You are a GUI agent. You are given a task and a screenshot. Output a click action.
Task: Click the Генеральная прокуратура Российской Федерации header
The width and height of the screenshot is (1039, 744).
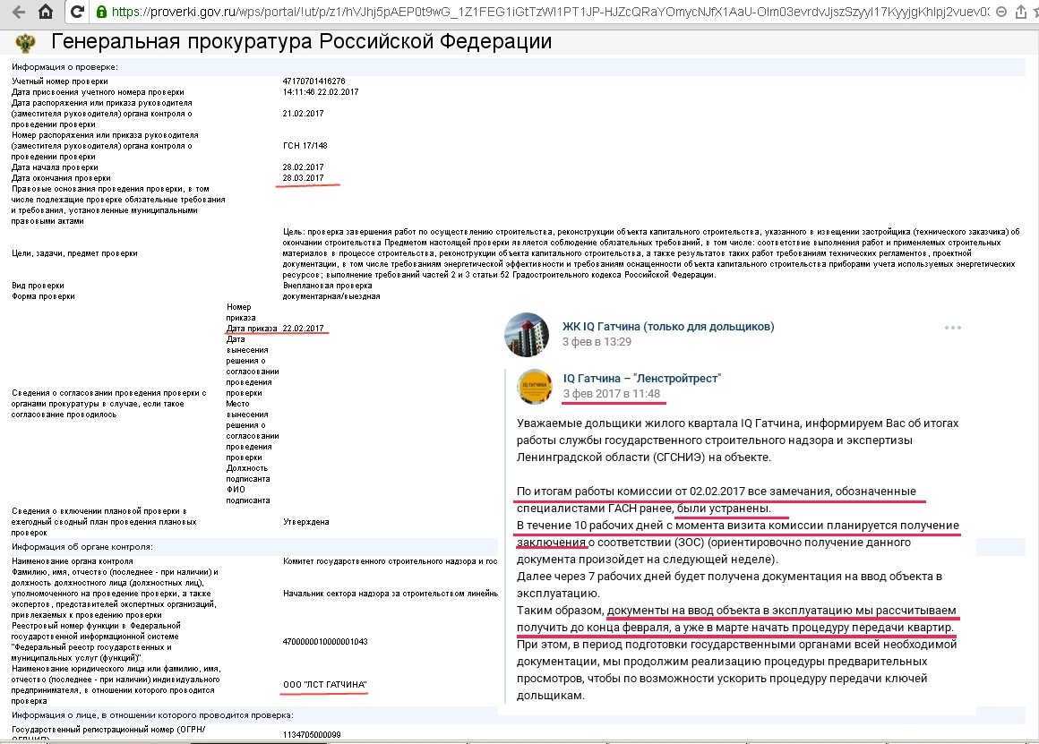pos(302,42)
